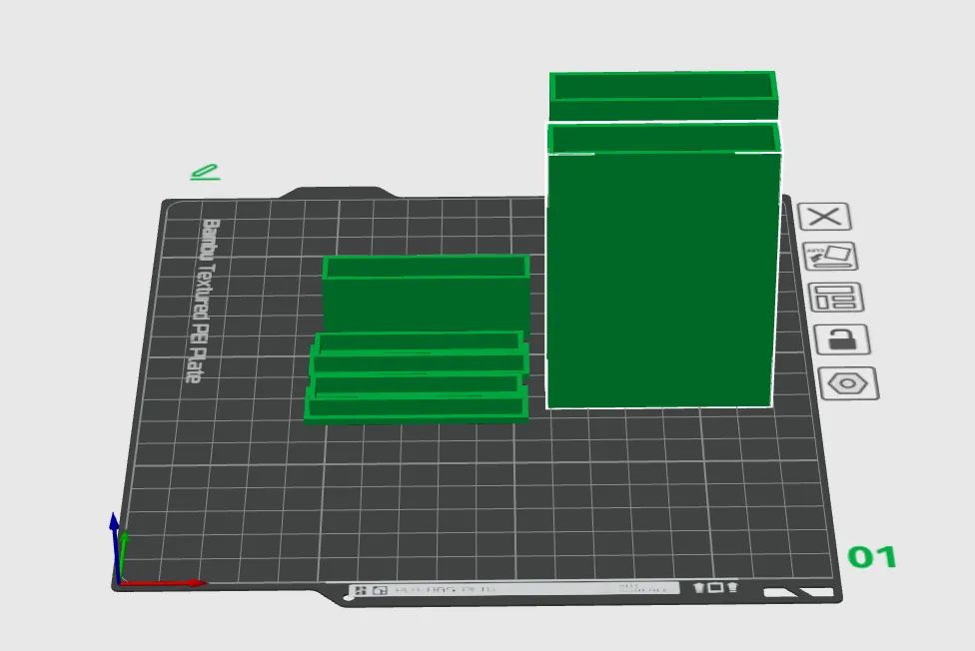
Task: Arrange objects on the plate
Action: tap(835, 298)
